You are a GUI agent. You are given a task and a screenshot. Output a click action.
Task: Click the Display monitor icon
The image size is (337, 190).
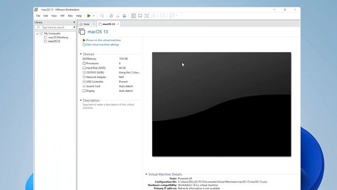click(x=84, y=91)
